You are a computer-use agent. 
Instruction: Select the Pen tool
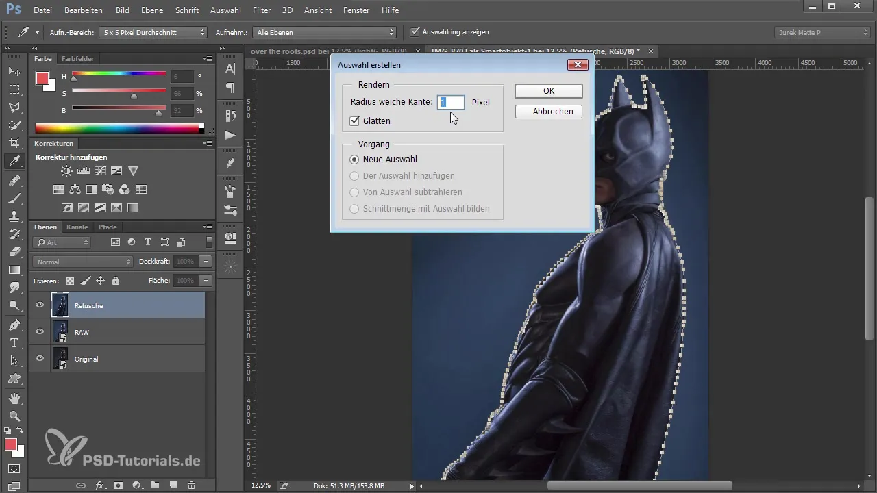[14, 325]
